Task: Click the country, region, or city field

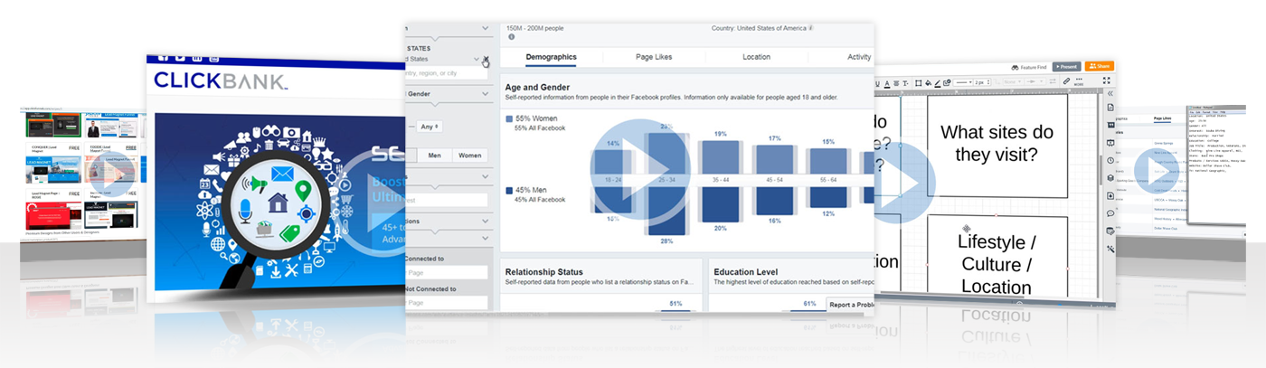Action: [445, 73]
